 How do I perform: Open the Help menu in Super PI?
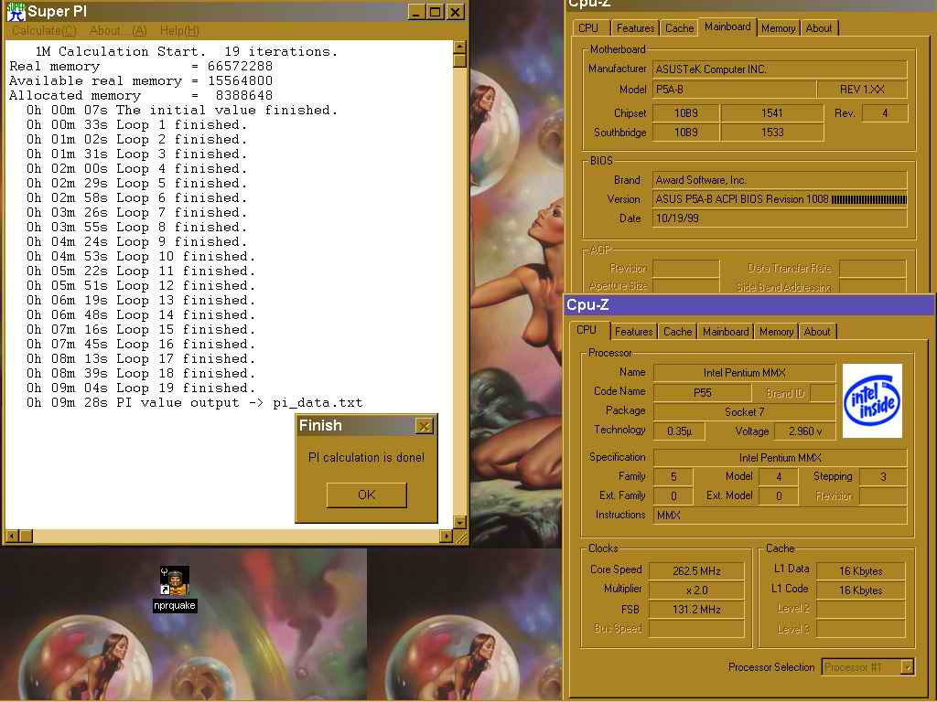tap(179, 30)
